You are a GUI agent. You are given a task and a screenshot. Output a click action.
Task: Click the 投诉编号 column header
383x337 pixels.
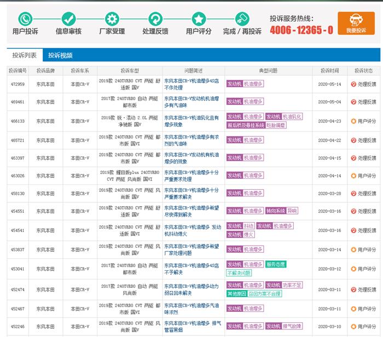(x=18, y=71)
